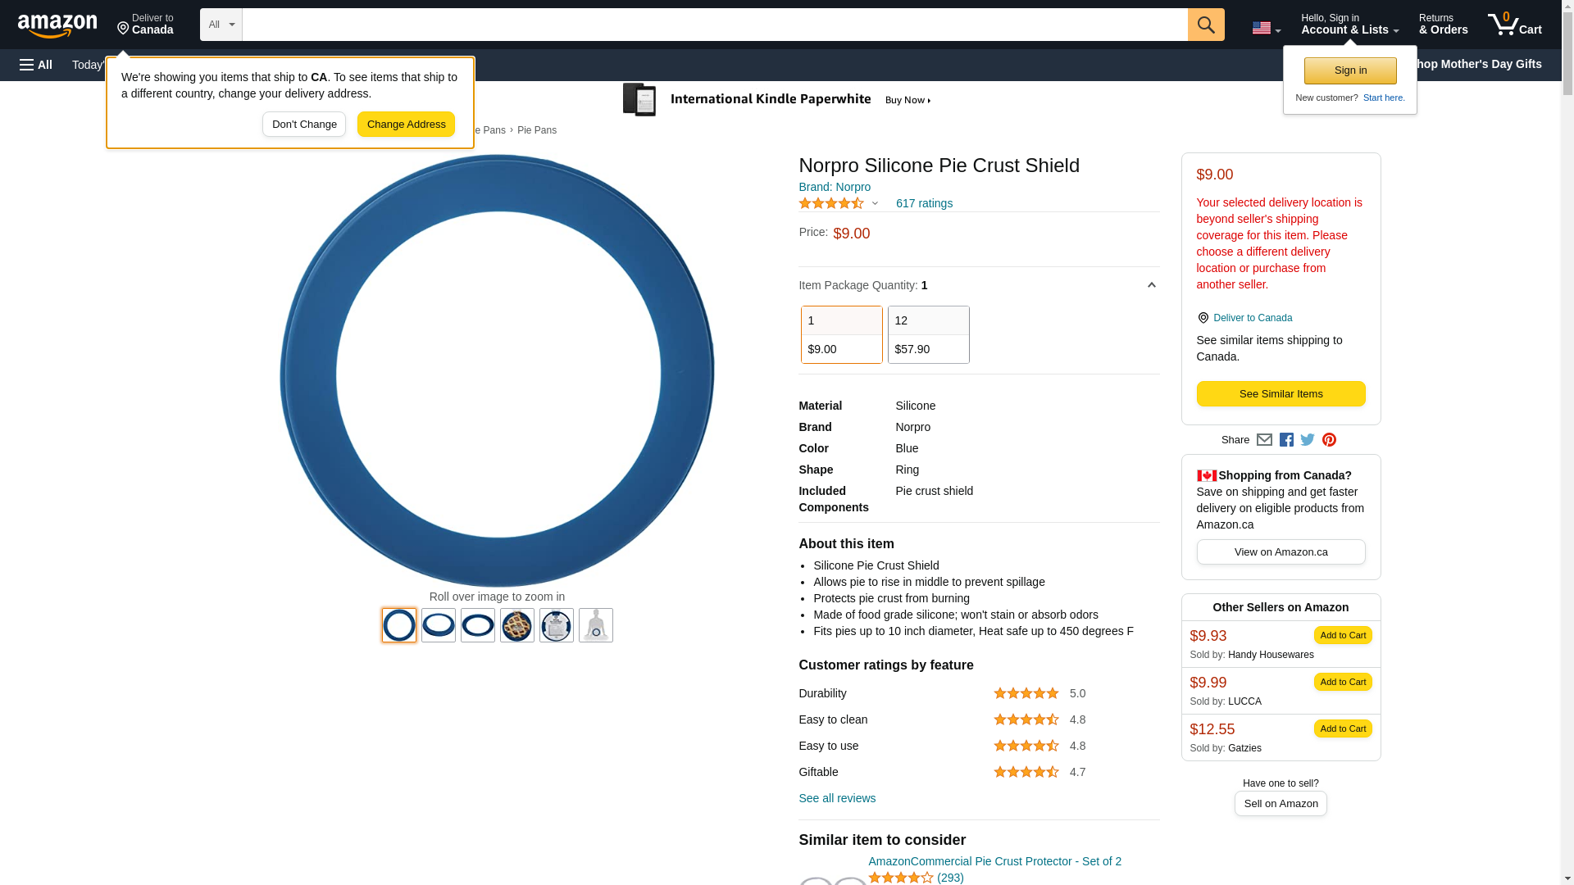Click the Pie Pans breadcrumb
Screen dimensions: 1574x885
coord(536,130)
